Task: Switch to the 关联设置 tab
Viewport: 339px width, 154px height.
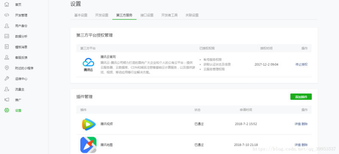Action: pyautogui.click(x=192, y=15)
